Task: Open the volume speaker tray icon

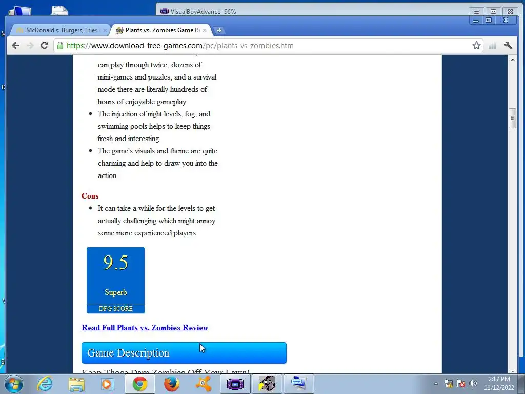Action: point(473,384)
